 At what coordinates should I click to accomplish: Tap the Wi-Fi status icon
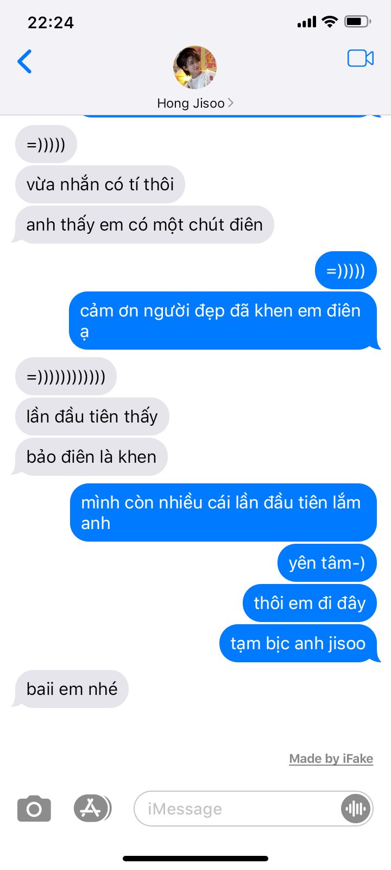click(329, 22)
